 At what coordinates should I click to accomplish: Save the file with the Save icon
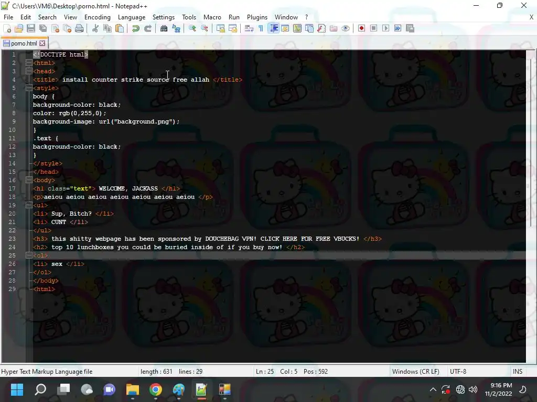tap(31, 28)
